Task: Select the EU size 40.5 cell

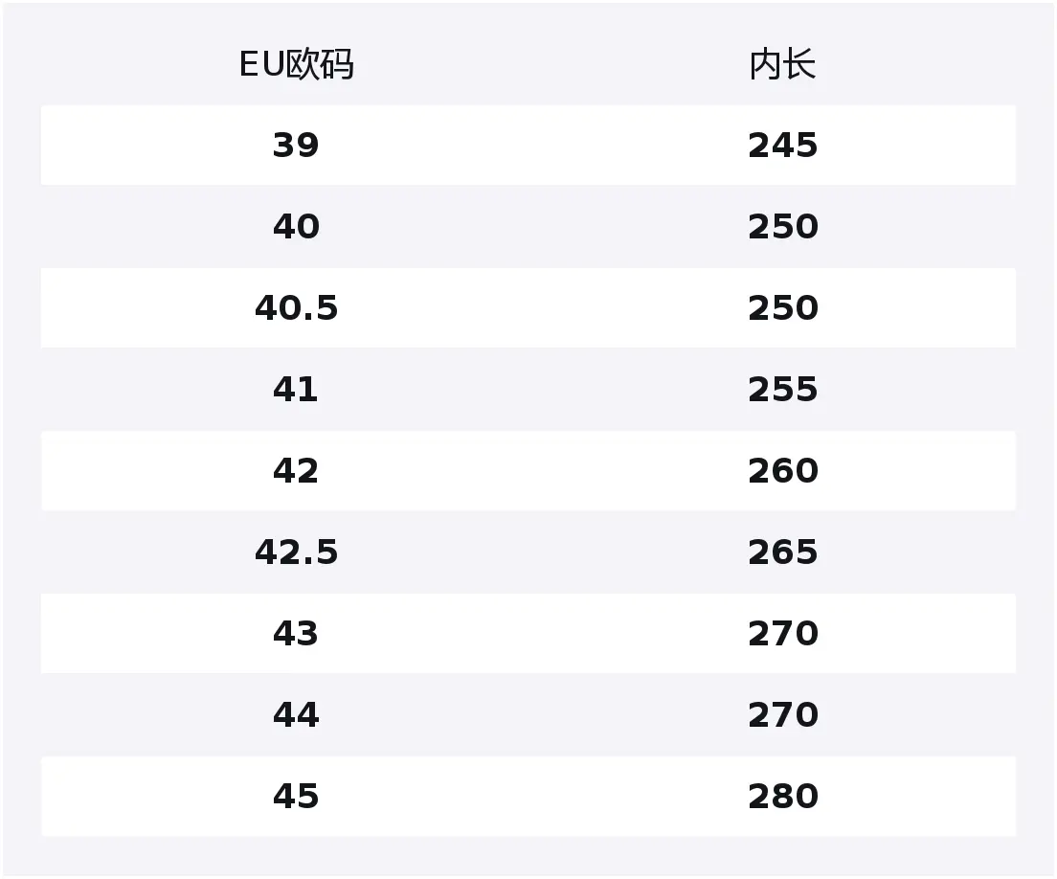Action: (296, 308)
